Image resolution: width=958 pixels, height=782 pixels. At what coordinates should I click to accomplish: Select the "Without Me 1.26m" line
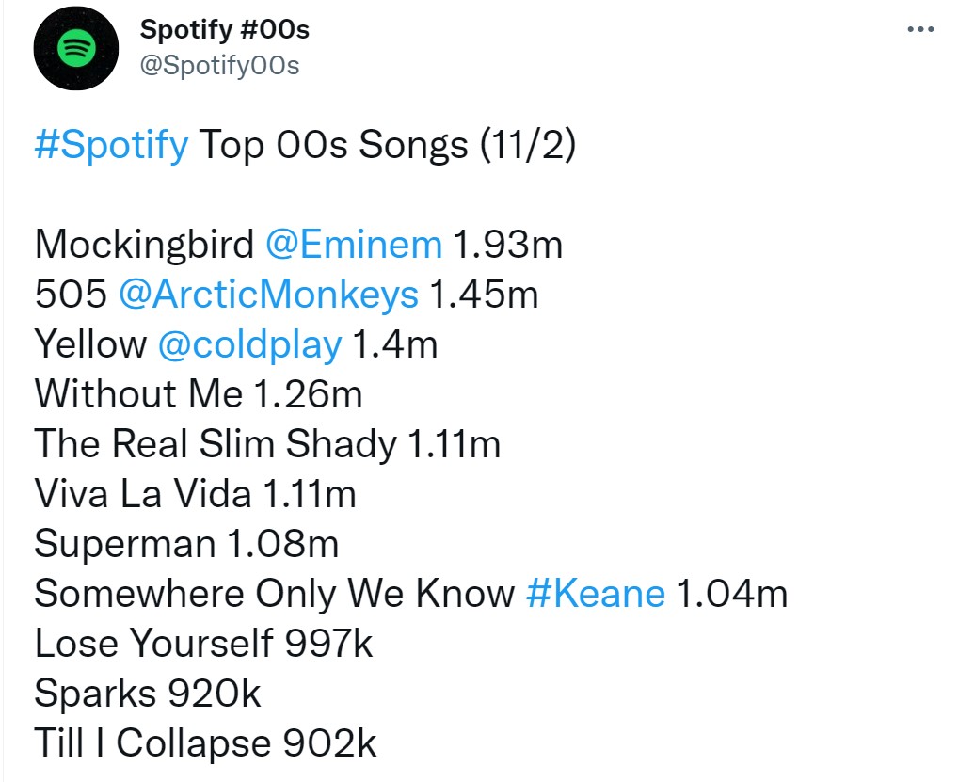coord(199,394)
